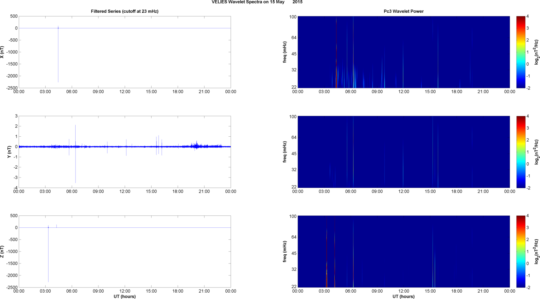The width and height of the screenshot is (540, 299).
Task: Click the cyan streak after 15:00 in Z wavelet plot
Action: (x=435, y=269)
